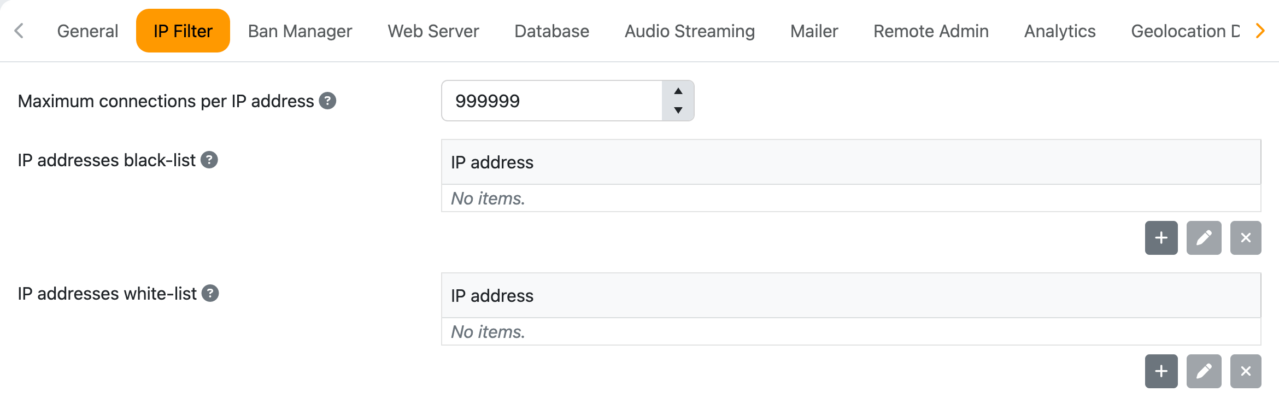This screenshot has height=397, width=1279.
Task: Show help for IP addresses white-list
Action: (x=210, y=293)
